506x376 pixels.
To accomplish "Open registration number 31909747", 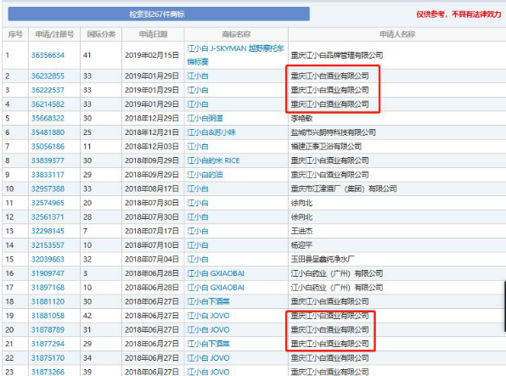I will (48, 273).
